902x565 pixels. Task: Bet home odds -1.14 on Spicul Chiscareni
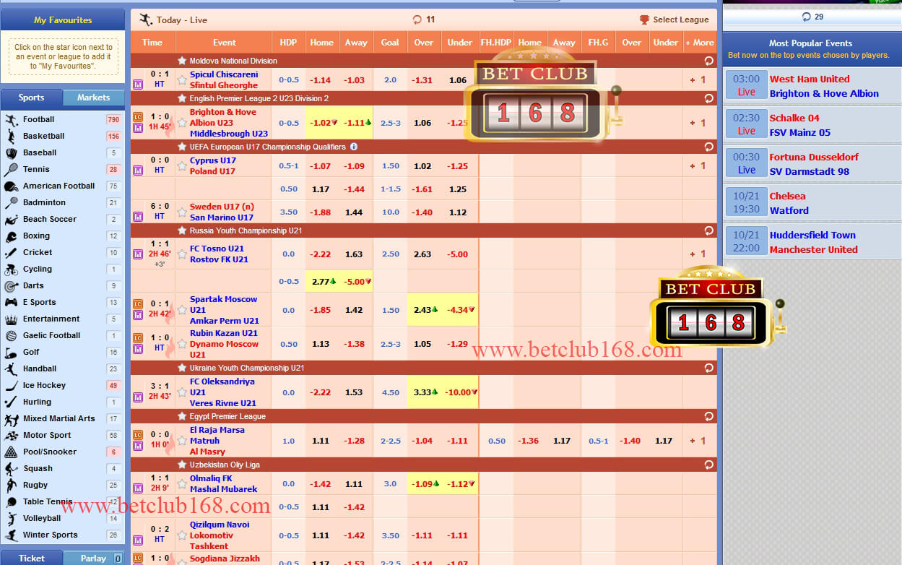point(321,80)
